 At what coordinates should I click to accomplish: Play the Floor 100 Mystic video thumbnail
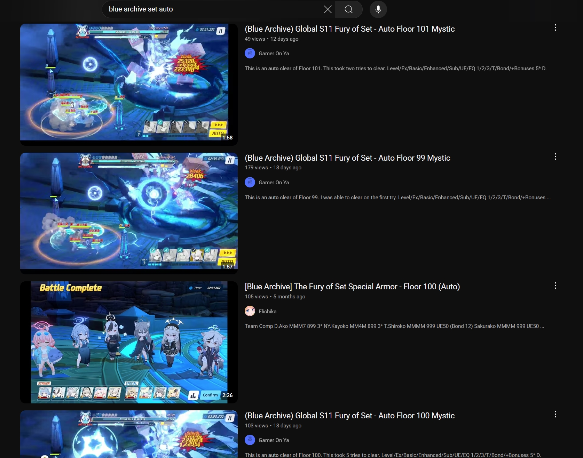(129, 434)
